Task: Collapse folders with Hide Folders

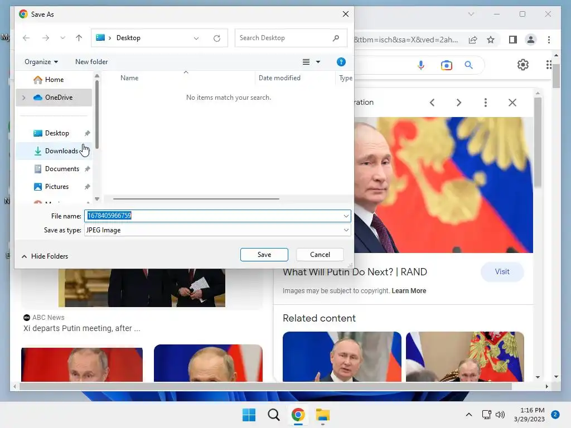Action: tap(45, 256)
